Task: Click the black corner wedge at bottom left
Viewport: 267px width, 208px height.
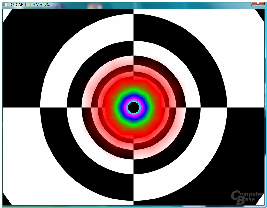Action: (x=6, y=201)
